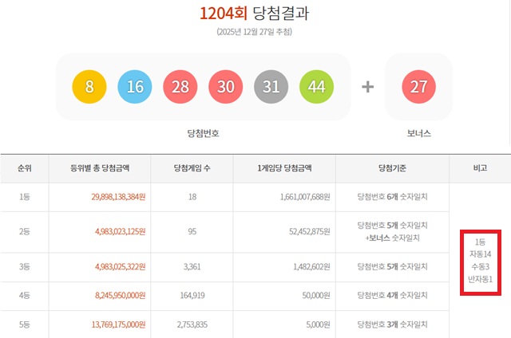Image resolution: width=511 pixels, height=338 pixels.
Task: Click the 1게임당 당첨금액 column header
Action: tap(284, 168)
